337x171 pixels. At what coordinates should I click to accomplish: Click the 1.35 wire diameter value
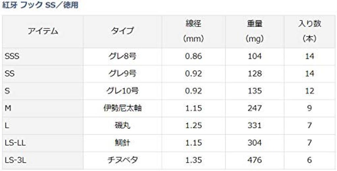click(194, 160)
